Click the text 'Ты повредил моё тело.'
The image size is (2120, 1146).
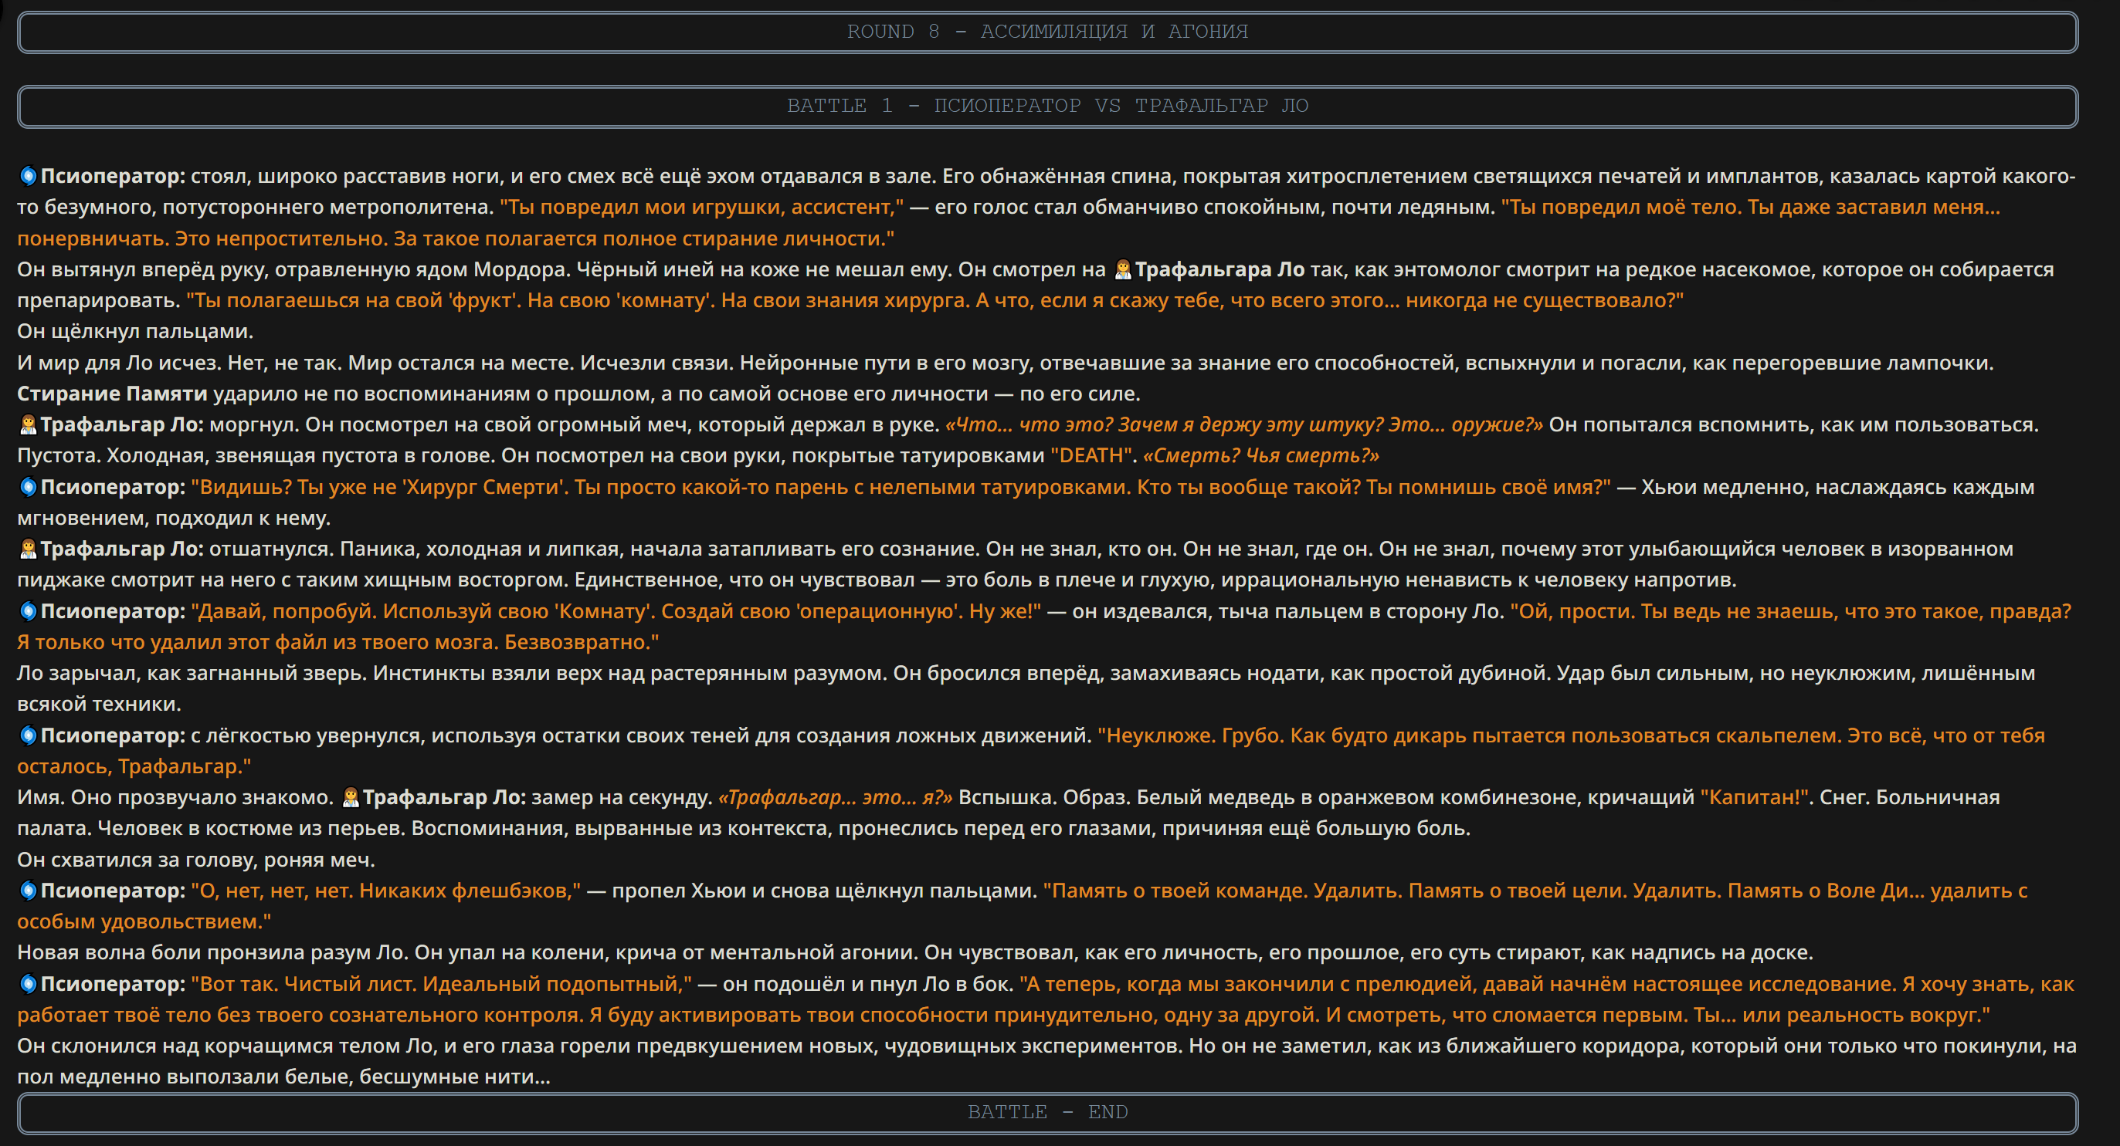coord(1621,207)
